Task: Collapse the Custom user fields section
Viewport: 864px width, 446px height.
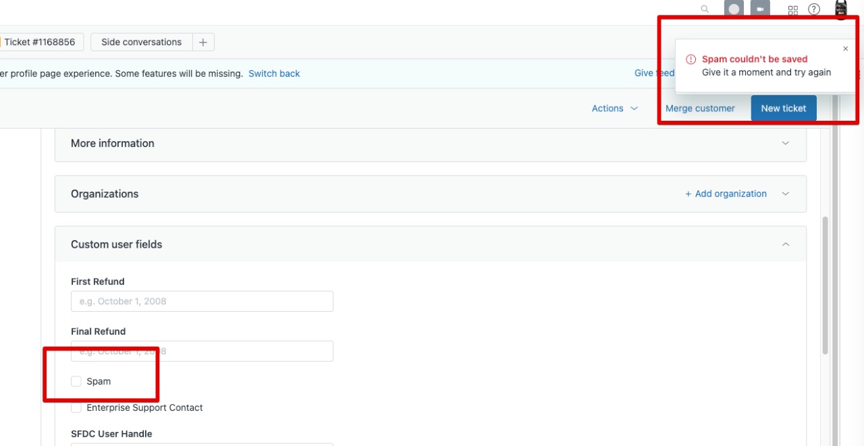Action: pos(785,244)
